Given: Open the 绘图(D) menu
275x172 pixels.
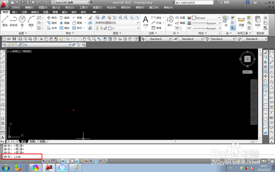Looking at the screenshot, I should click(x=97, y=7).
